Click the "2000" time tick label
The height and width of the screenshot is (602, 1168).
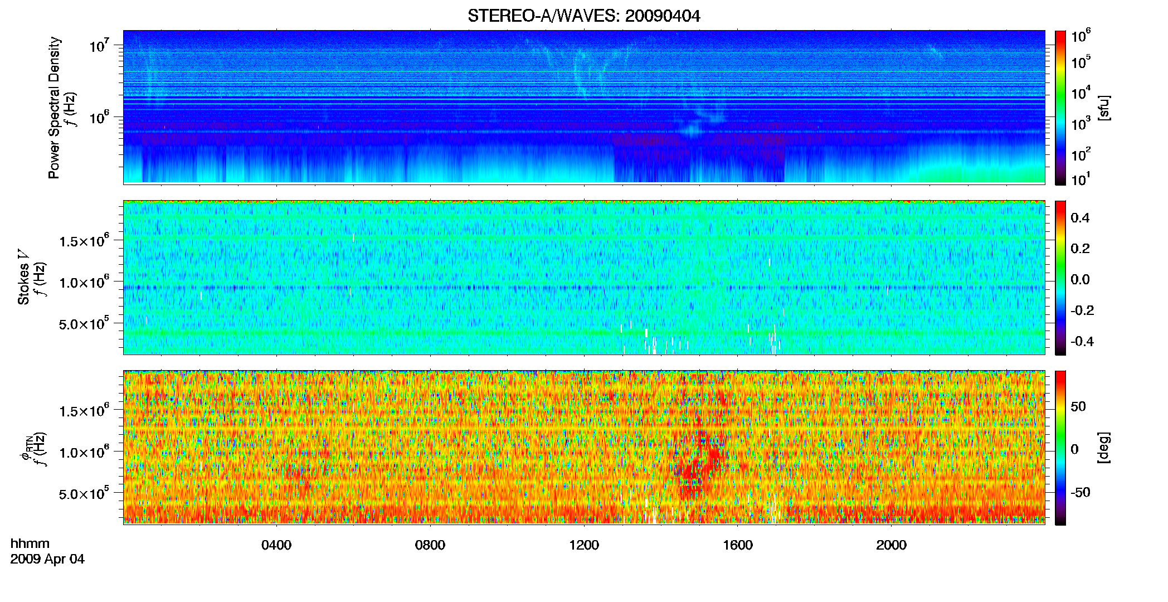coord(891,545)
